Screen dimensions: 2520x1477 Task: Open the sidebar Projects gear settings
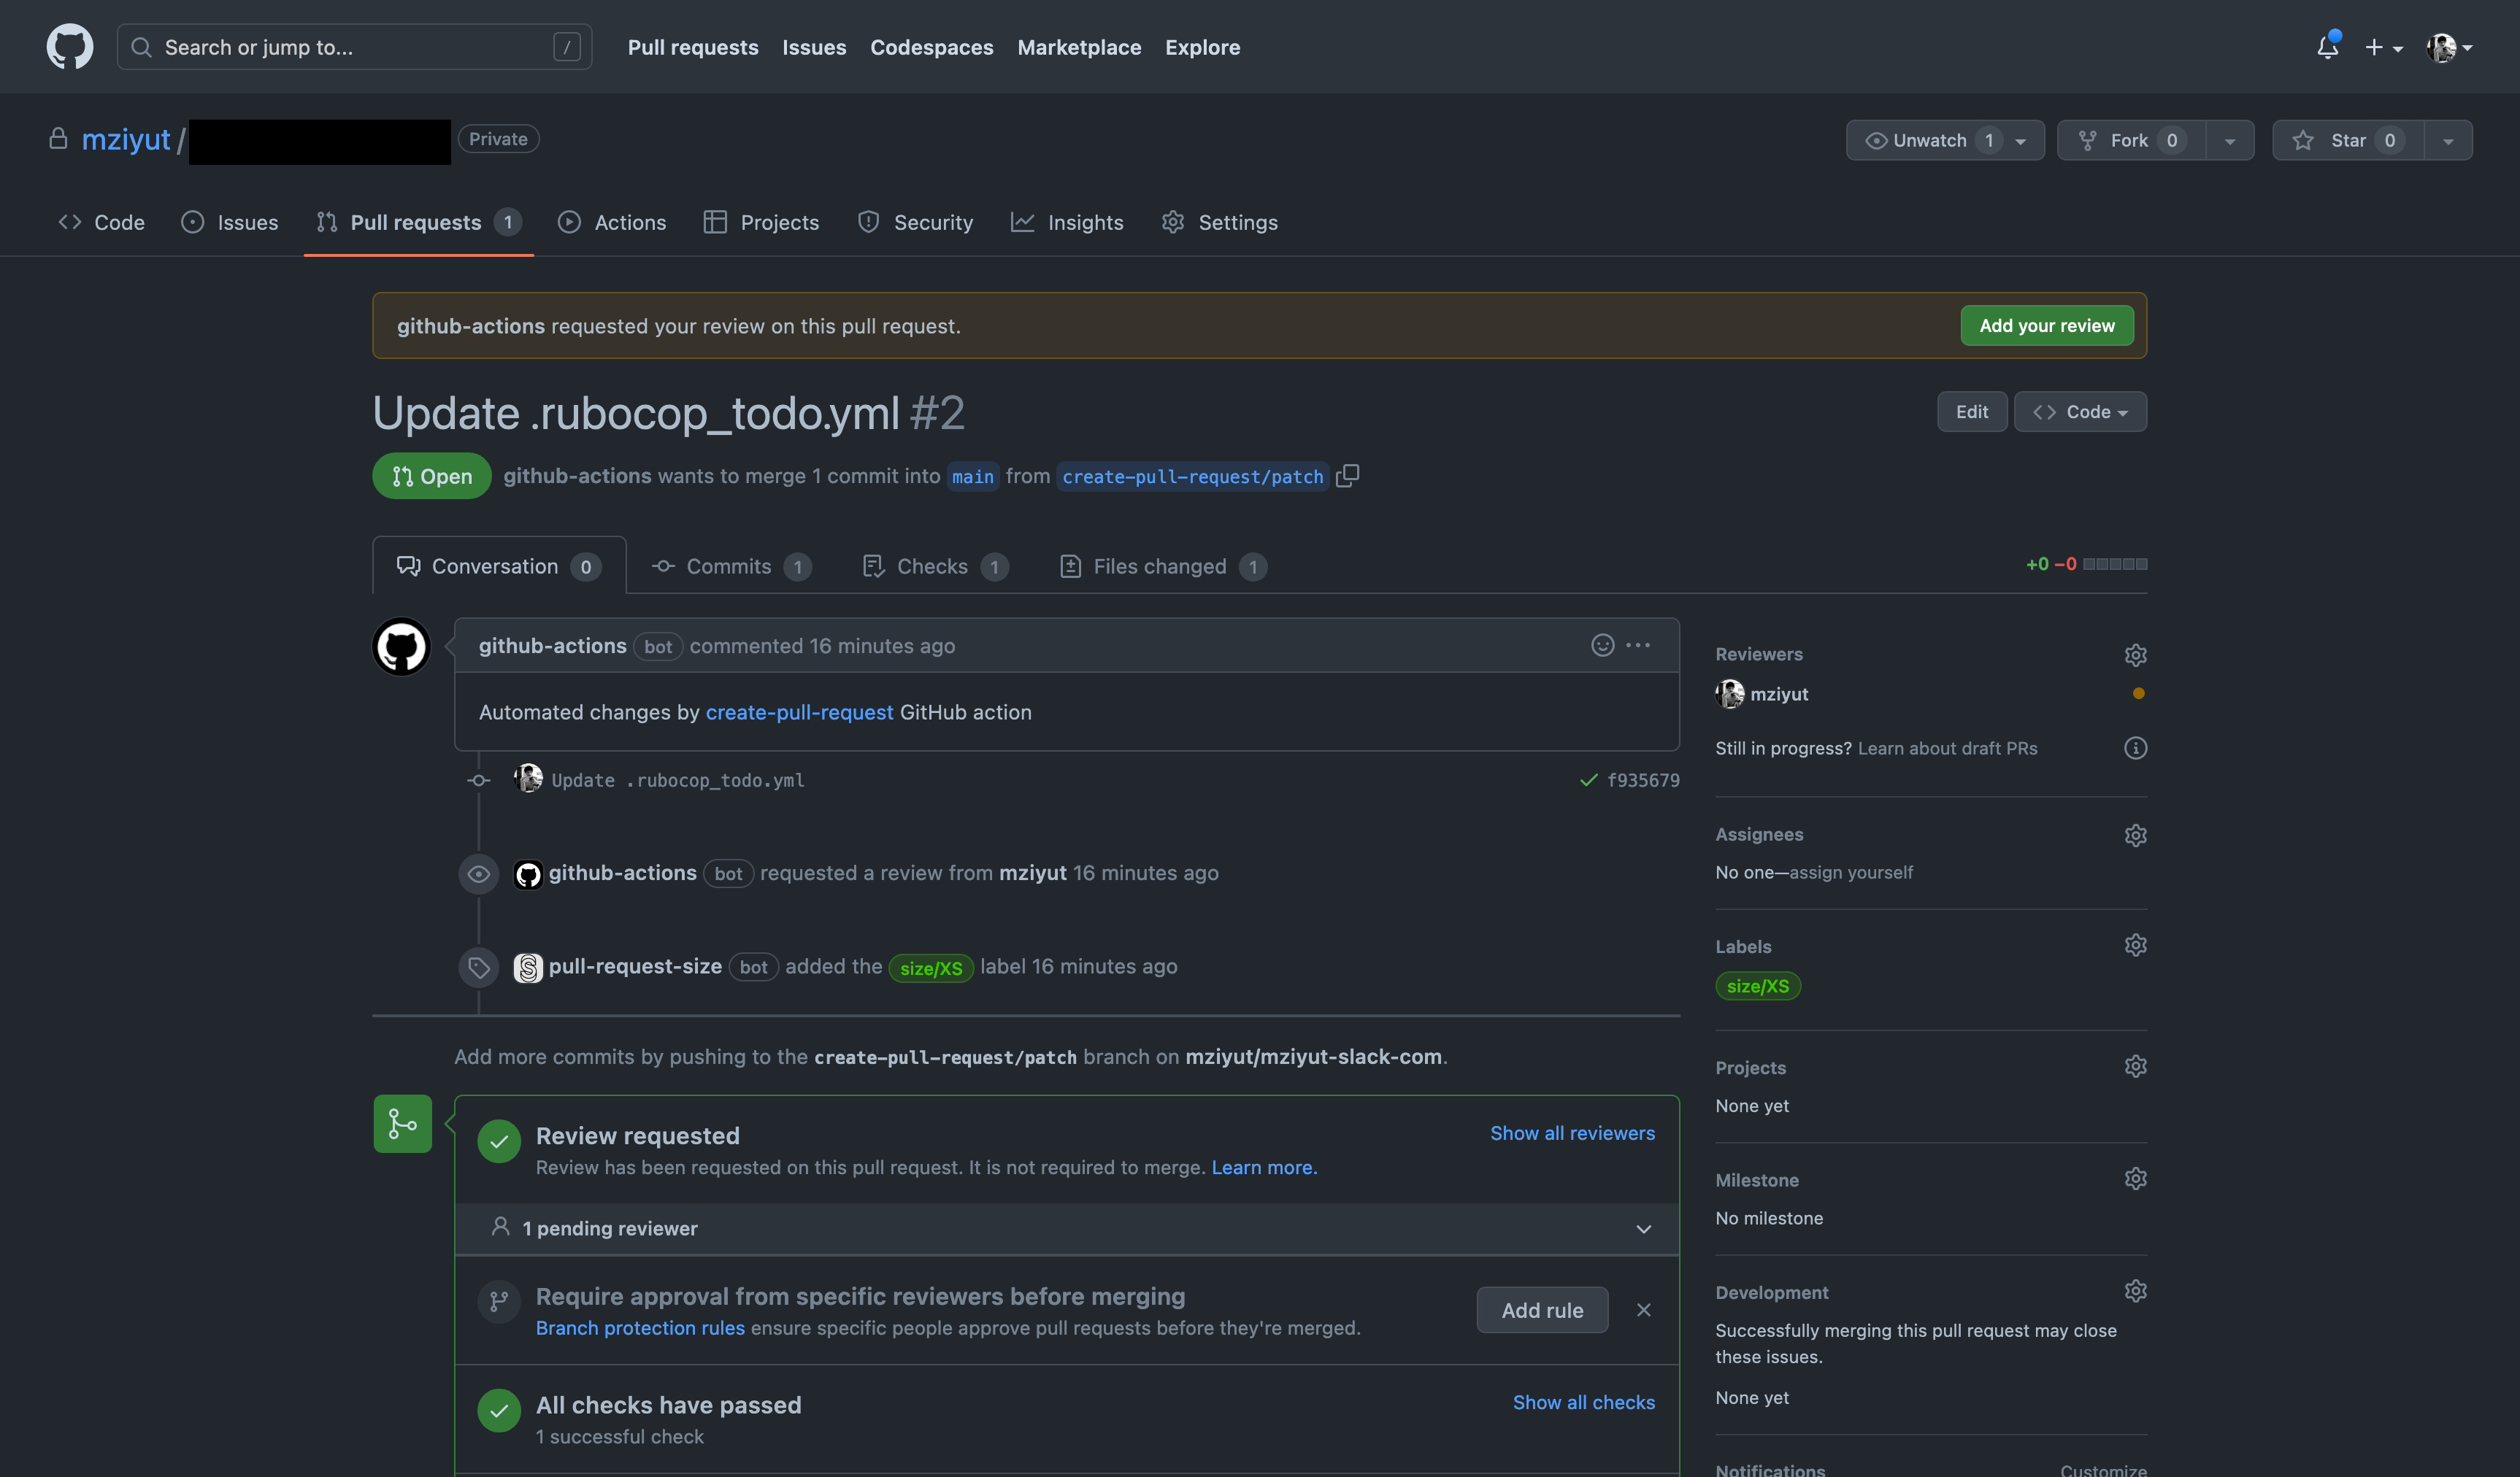pos(2135,1066)
